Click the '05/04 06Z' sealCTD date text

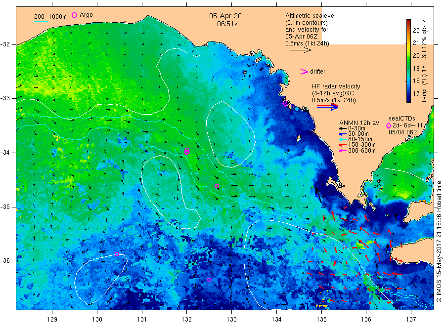(403, 132)
